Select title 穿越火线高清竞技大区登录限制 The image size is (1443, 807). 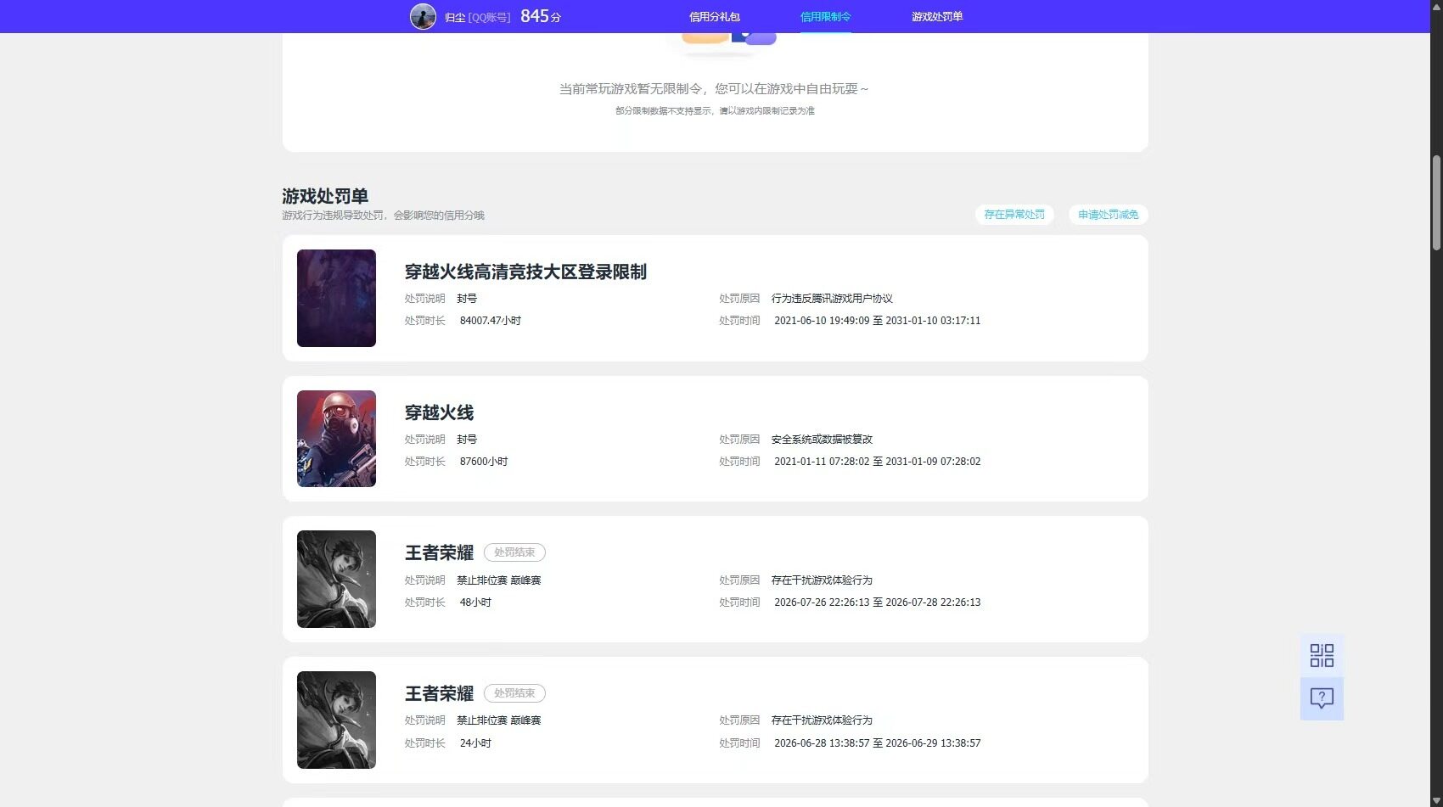(525, 272)
